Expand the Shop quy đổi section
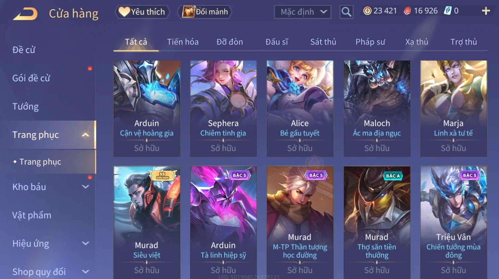The image size is (499, 279). [x=85, y=272]
